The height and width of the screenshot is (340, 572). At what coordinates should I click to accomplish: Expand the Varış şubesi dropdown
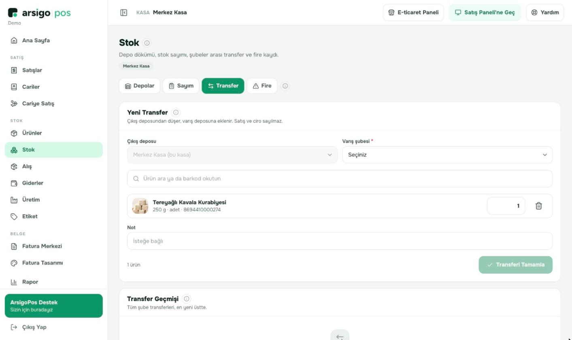pyautogui.click(x=447, y=155)
